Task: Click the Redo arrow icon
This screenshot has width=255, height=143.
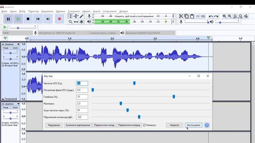Action: click(216, 16)
